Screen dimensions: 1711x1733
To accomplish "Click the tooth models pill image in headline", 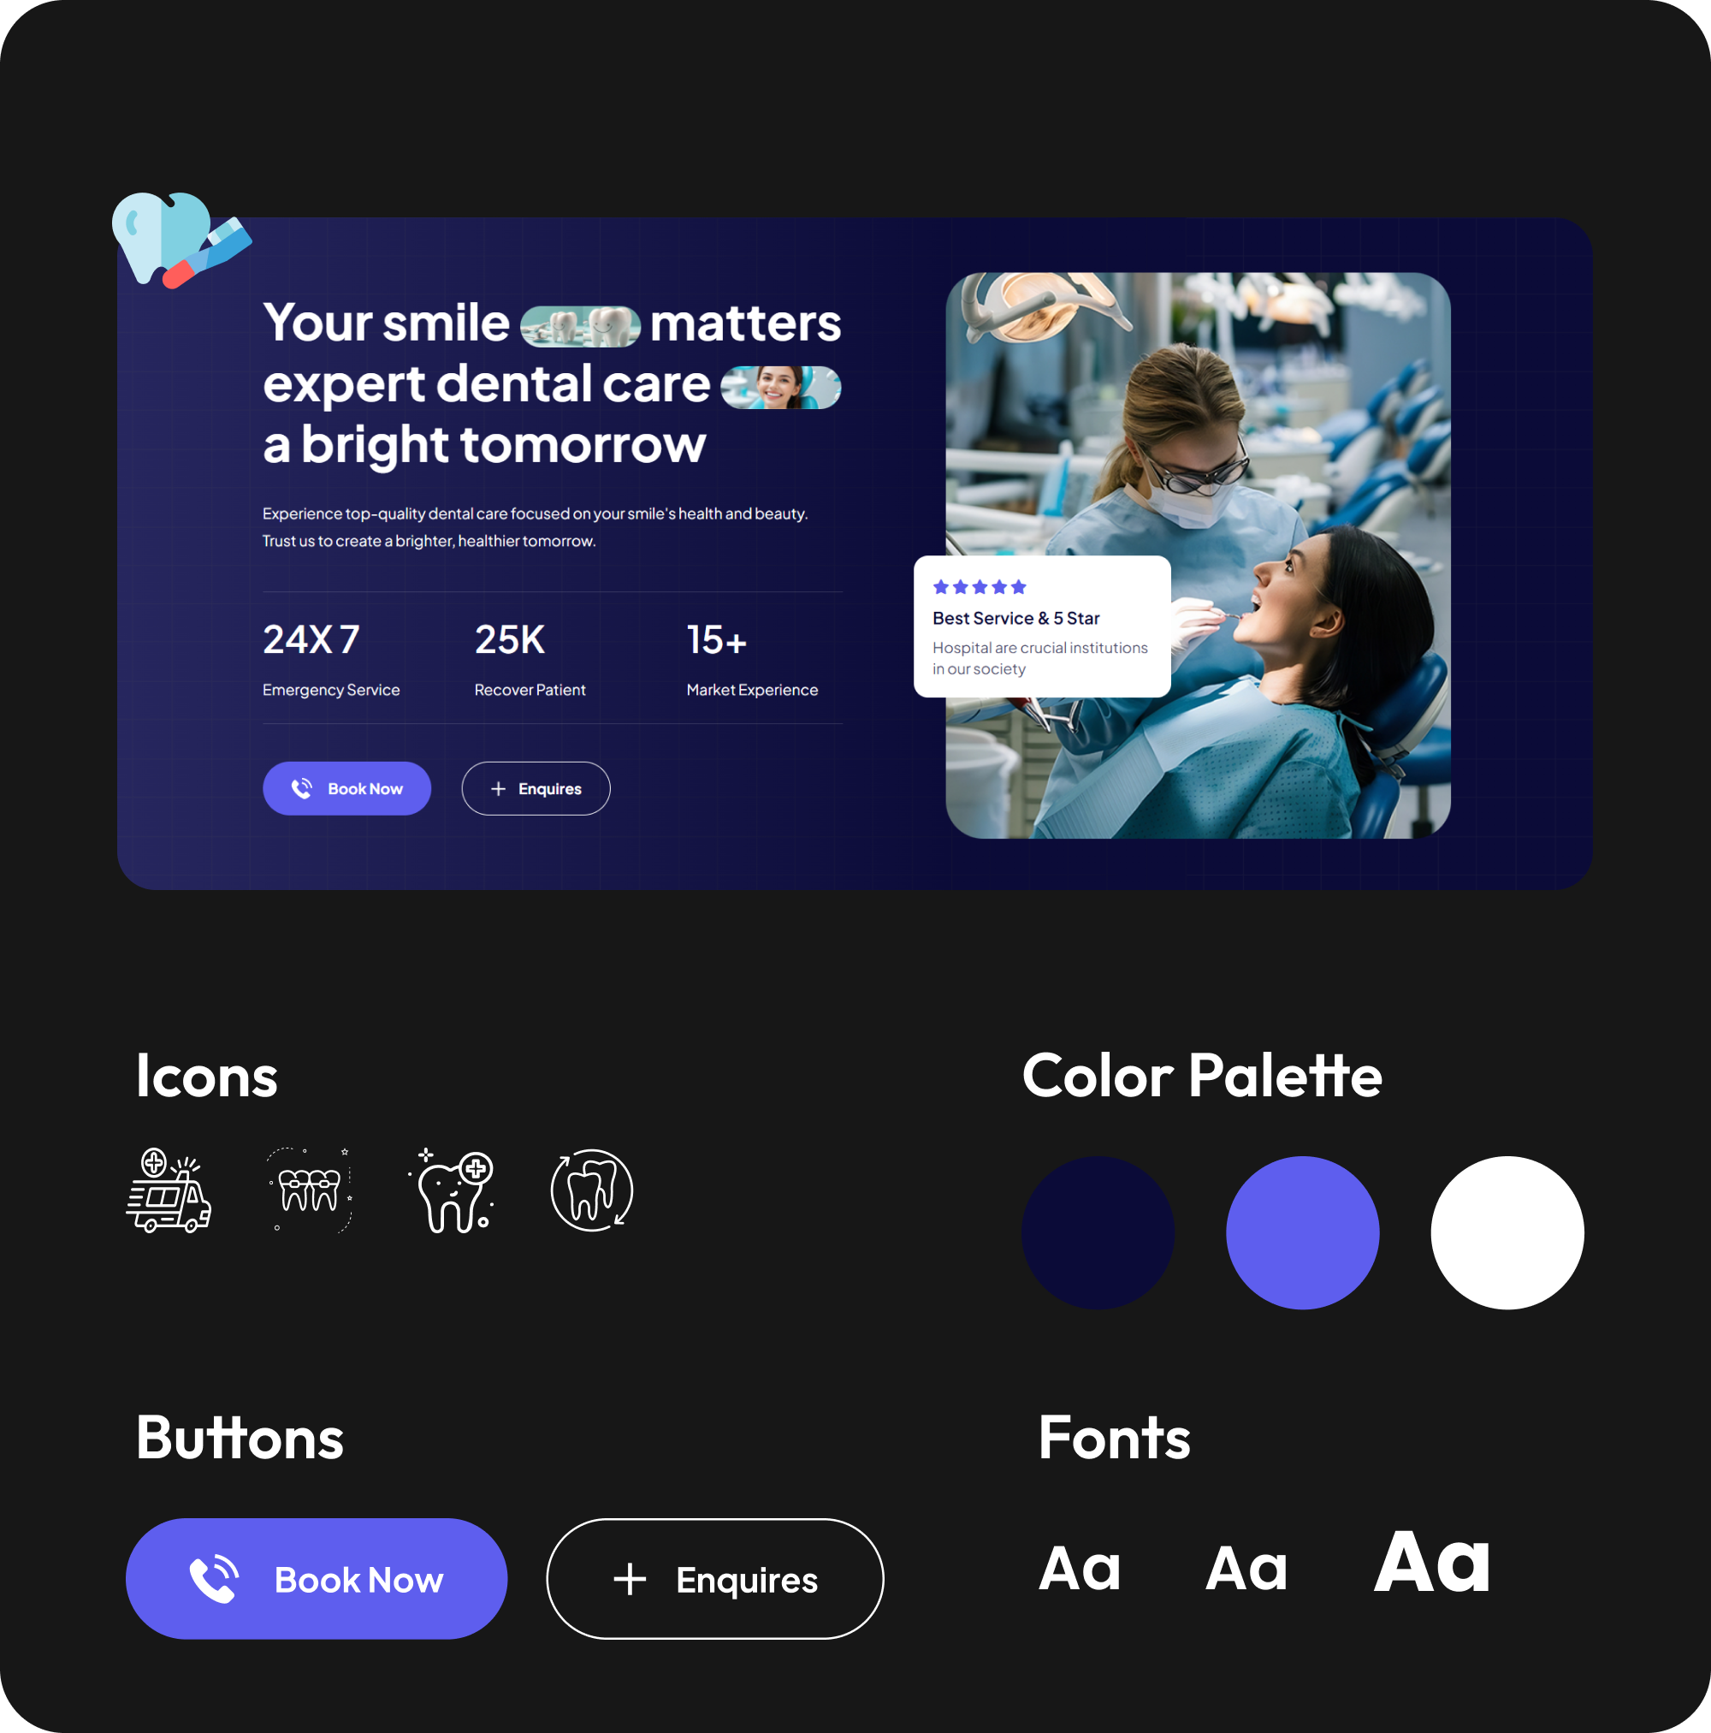I will (x=580, y=327).
